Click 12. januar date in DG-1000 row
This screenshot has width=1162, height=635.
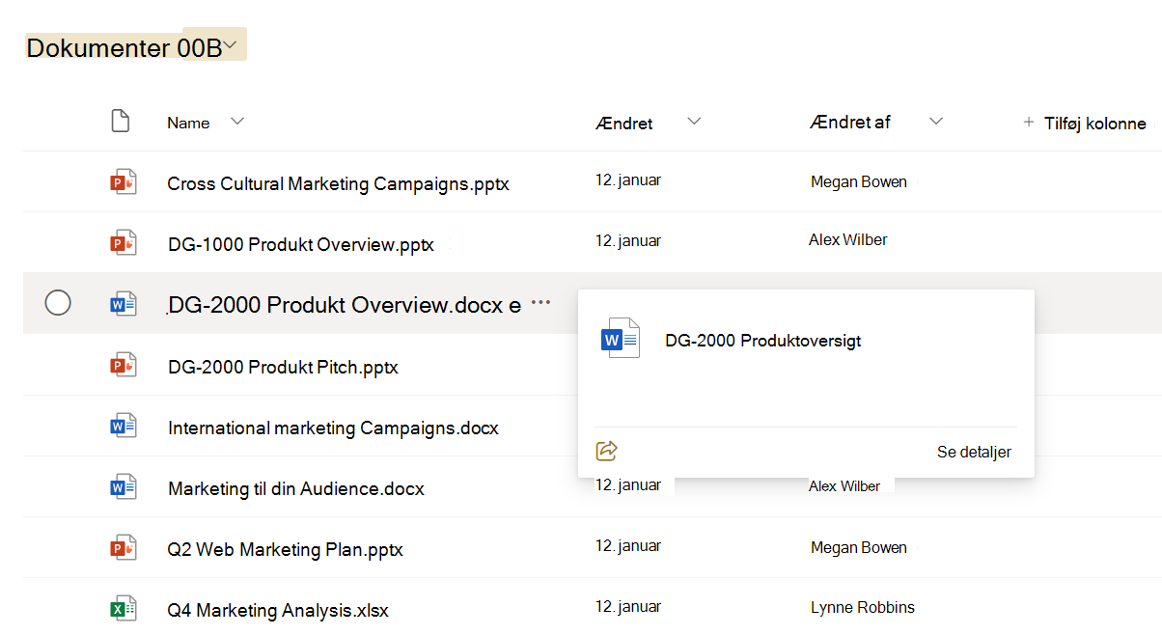(628, 240)
